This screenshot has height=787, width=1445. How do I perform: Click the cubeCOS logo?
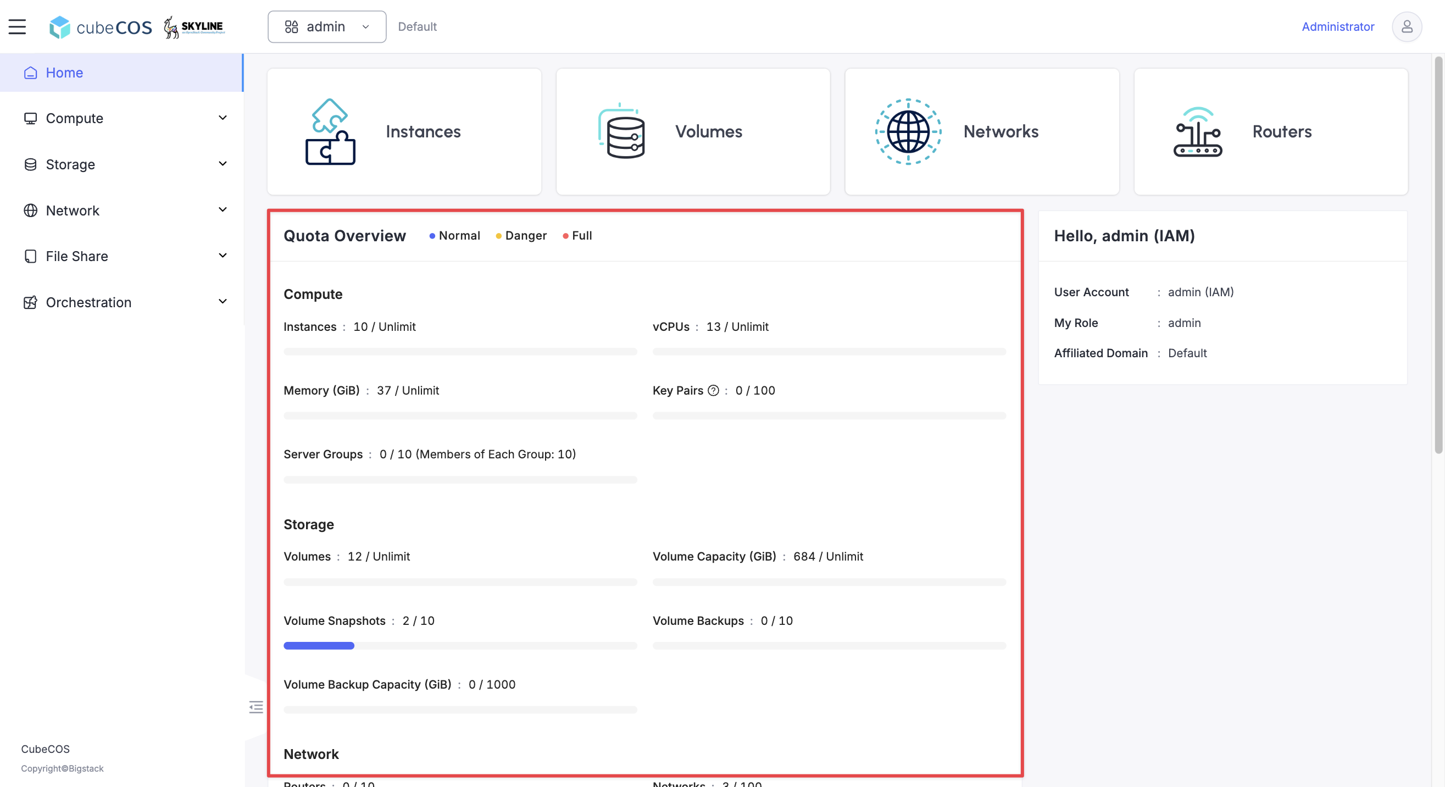click(x=101, y=27)
